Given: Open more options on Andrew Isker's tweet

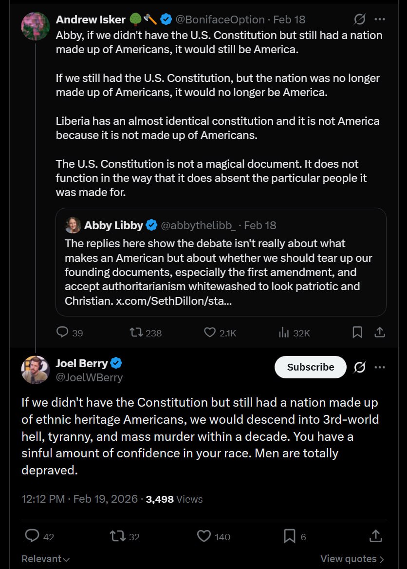Looking at the screenshot, I should 380,20.
